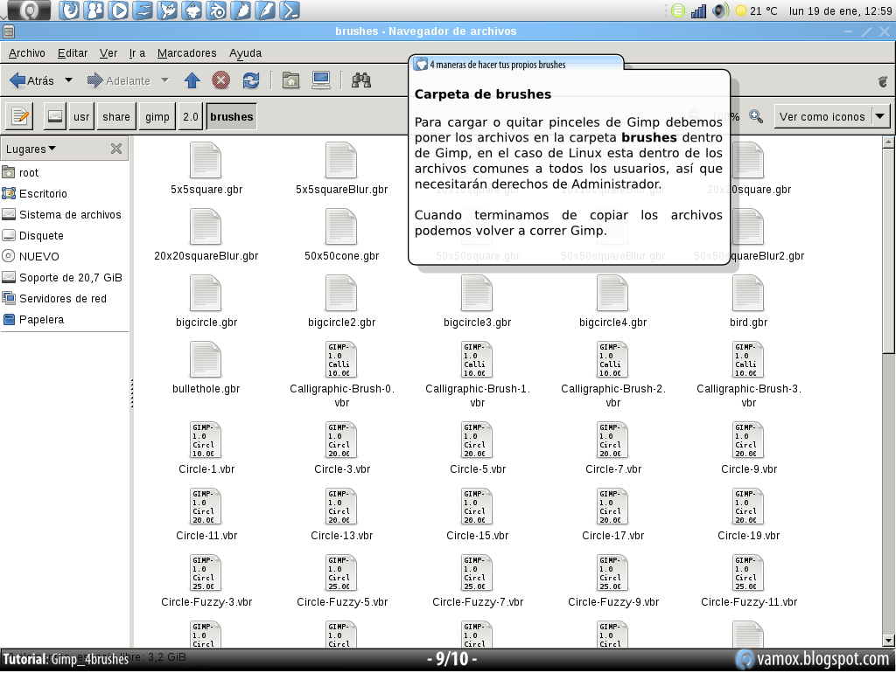Image resolution: width=896 pixels, height=673 pixels.
Task: Go back with the Atrás arrow
Action: point(32,80)
